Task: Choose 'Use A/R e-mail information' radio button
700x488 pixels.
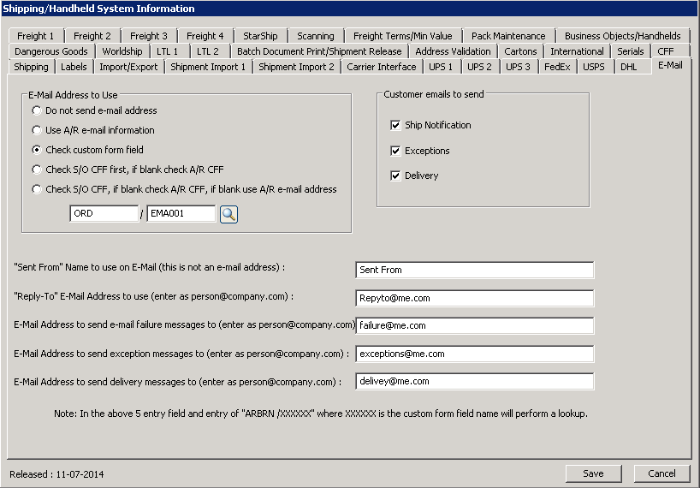Action: click(x=36, y=130)
